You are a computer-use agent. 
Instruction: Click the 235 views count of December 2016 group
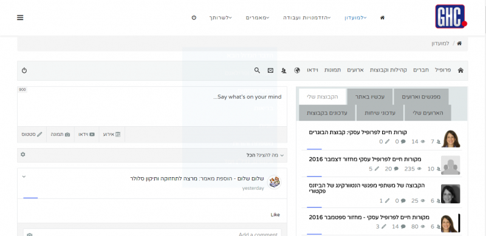click(413, 169)
